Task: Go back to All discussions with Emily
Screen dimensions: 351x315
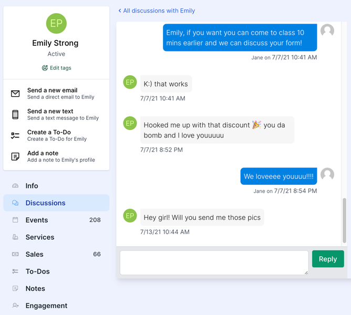Action: pyautogui.click(x=157, y=10)
